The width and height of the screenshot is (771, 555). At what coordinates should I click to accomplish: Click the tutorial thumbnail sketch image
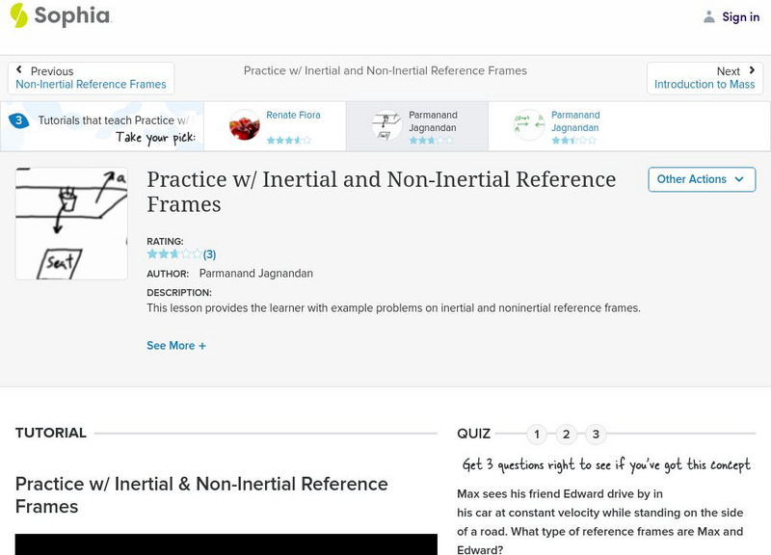coord(71,223)
